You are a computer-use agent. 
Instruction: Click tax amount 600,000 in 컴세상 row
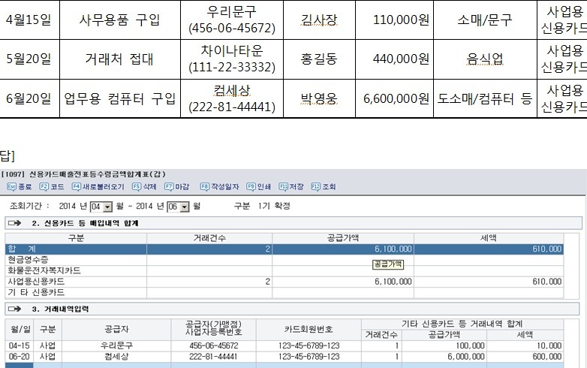point(547,357)
